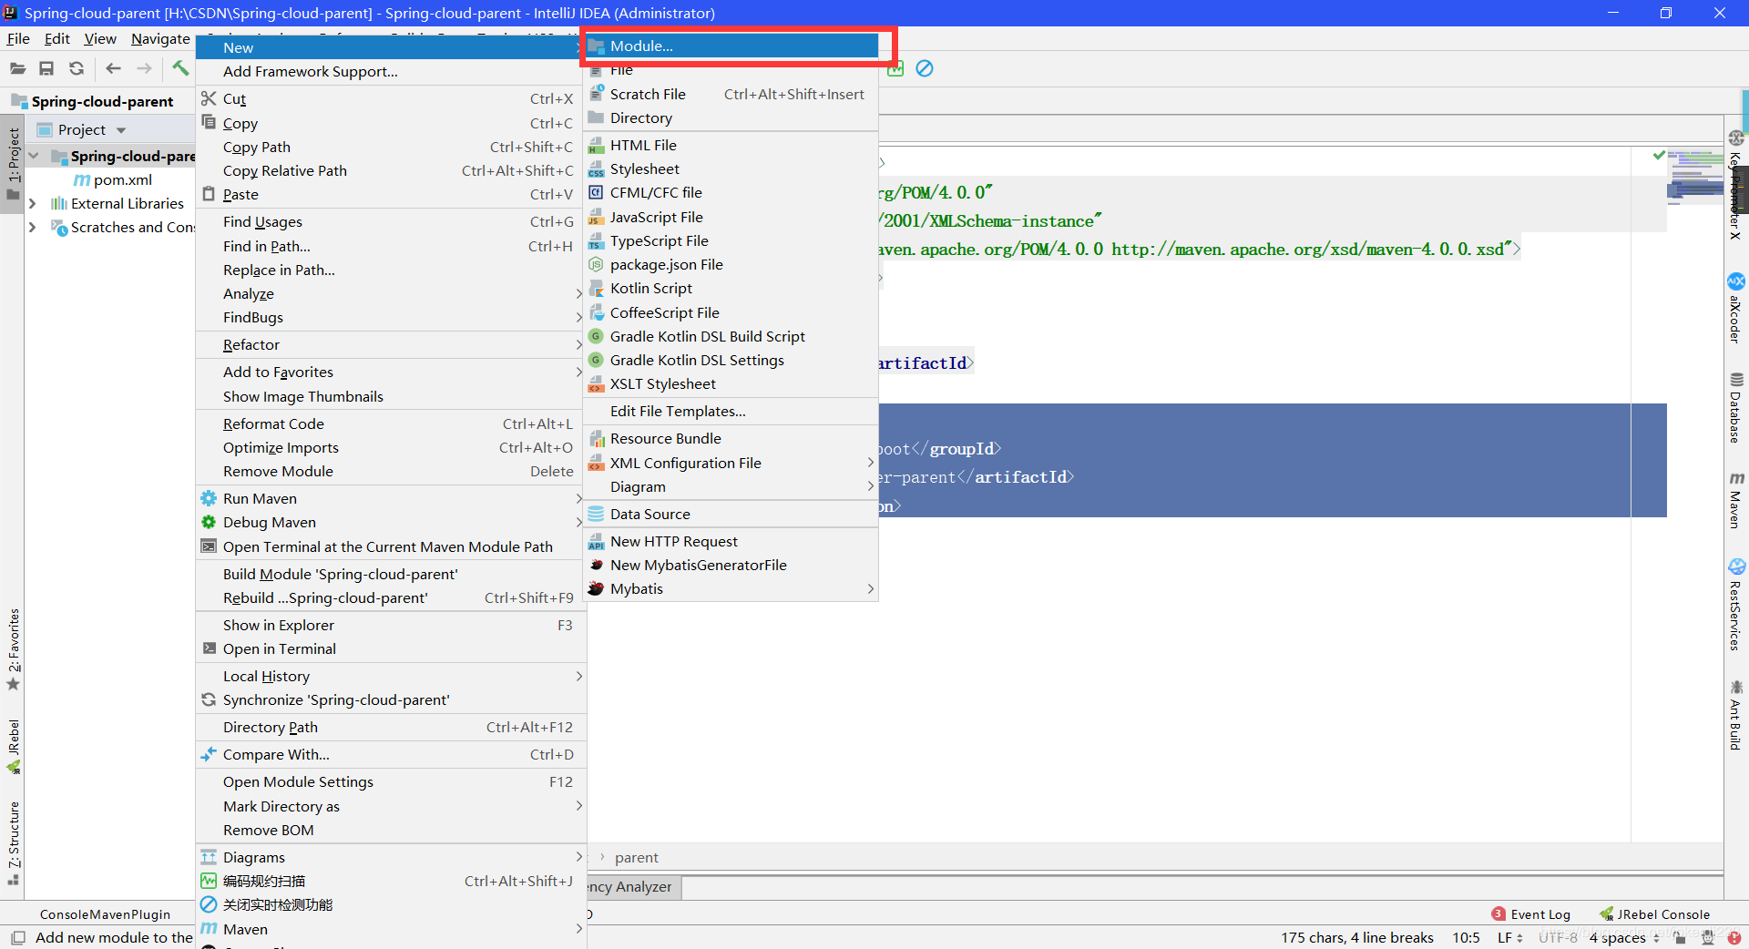Click the Forward navigation arrow
1749x949 pixels.
click(144, 68)
